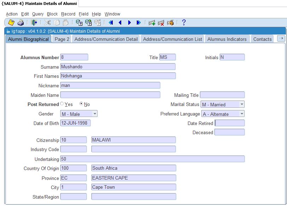This screenshot has width=287, height=206.
Task: Click the Surname input field
Action: pyautogui.click(x=118, y=67)
